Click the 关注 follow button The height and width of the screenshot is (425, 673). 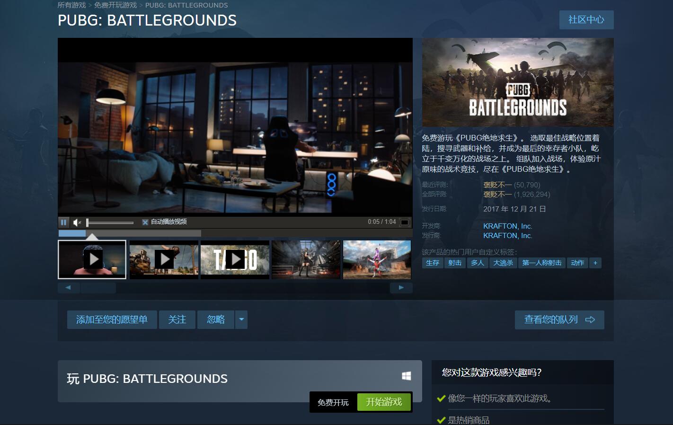pyautogui.click(x=177, y=319)
